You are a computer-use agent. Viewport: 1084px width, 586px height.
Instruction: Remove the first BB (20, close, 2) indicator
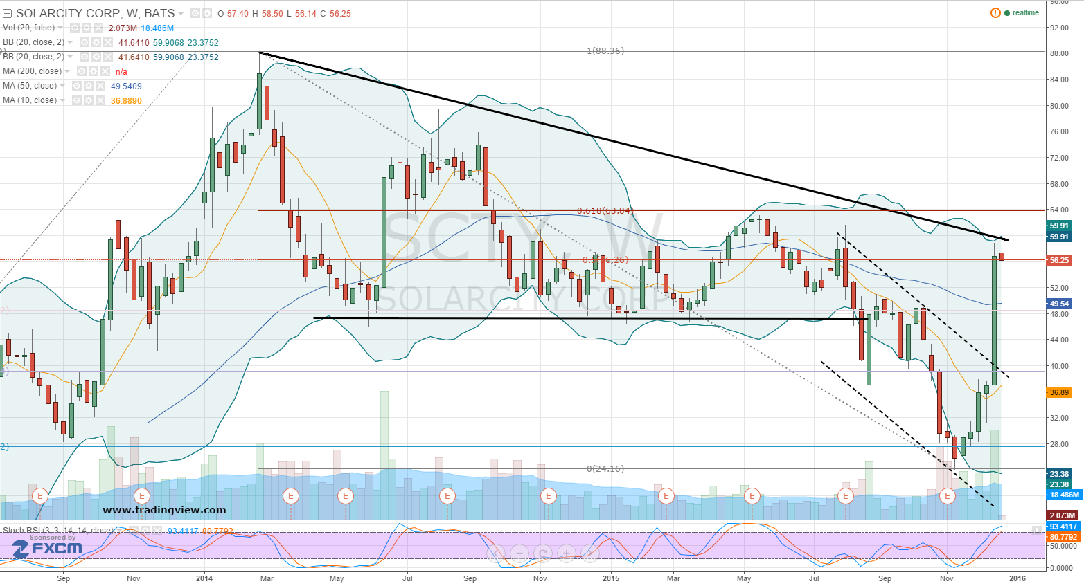tap(109, 42)
